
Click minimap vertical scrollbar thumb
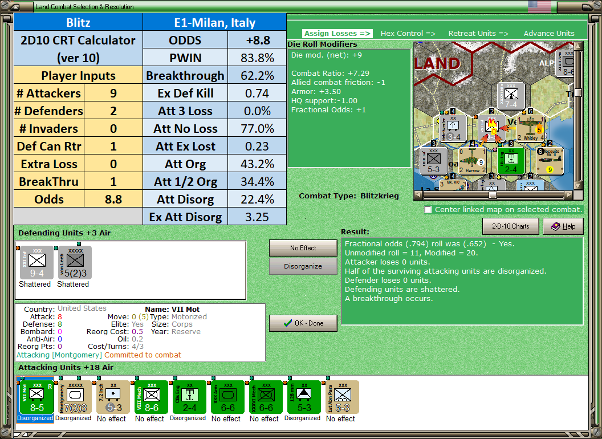click(x=578, y=92)
